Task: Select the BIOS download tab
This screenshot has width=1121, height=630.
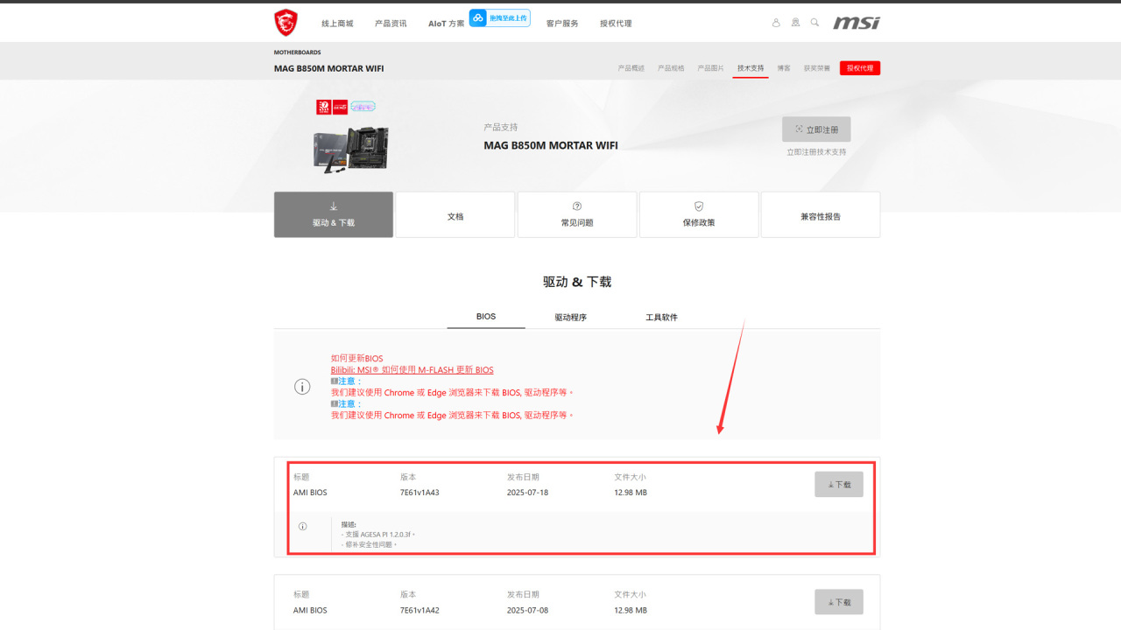Action: pos(486,317)
